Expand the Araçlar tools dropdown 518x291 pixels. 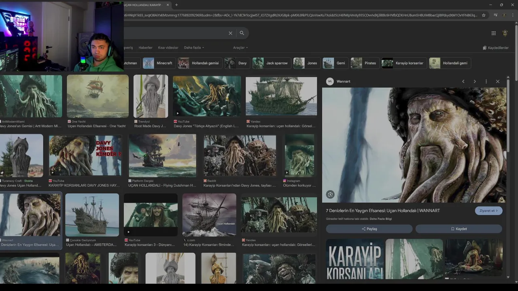[x=240, y=48]
